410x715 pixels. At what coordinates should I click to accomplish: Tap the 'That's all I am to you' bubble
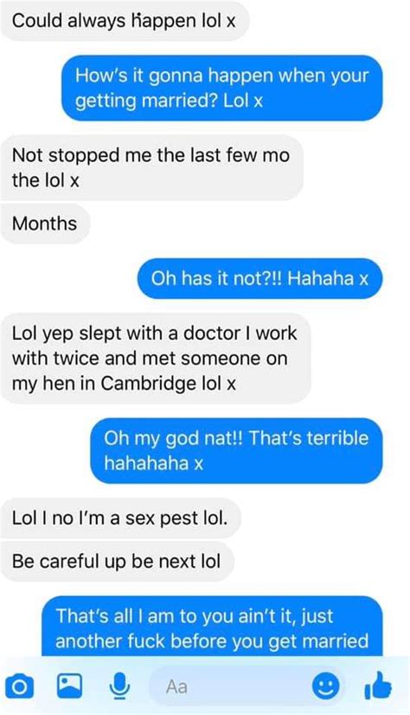(x=213, y=626)
